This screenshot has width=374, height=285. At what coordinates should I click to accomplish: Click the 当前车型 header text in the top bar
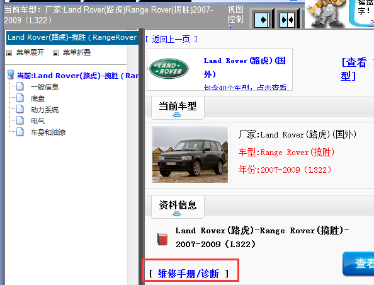pos(108,15)
